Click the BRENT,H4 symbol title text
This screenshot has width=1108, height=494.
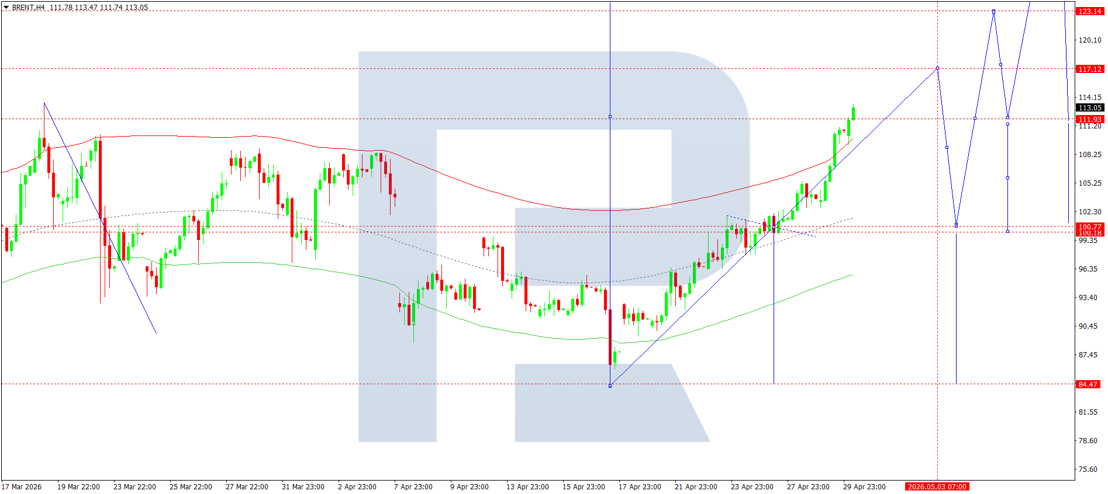[x=28, y=8]
